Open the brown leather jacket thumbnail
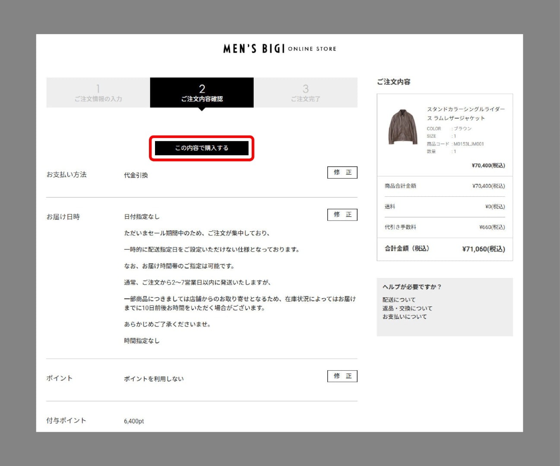 [403, 127]
